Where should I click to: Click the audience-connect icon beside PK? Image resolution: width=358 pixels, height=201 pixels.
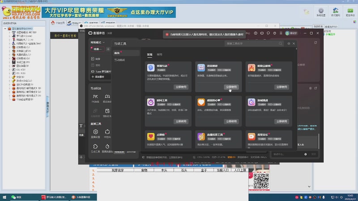[x=107, y=96]
